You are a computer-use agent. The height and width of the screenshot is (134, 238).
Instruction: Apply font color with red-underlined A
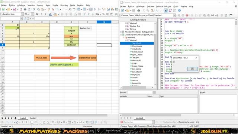(x=50, y=14)
